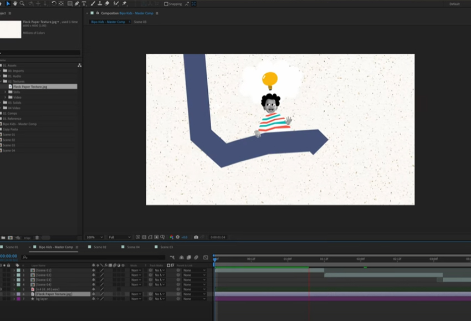Viewport: 471px width, 321px height.
Task: Select the Bipo Kids - Master Comp timeline tab
Action: (56, 247)
